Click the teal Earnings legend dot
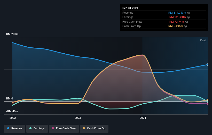The image size is (212, 135). tap(30, 128)
